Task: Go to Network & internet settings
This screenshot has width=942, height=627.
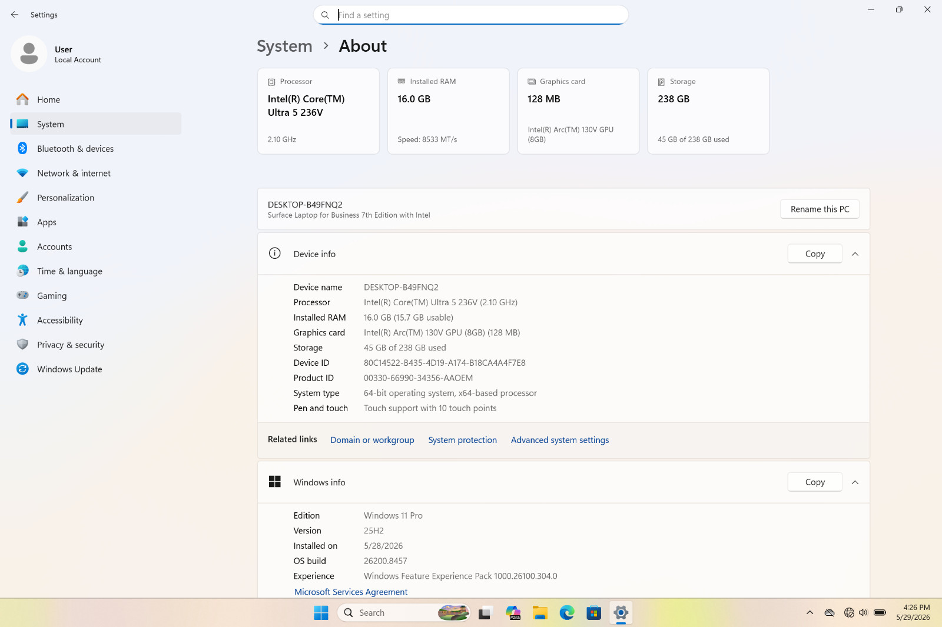Action: [x=96, y=174]
